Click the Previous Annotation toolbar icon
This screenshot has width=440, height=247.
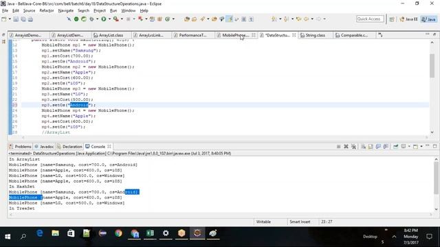[x=286, y=19]
